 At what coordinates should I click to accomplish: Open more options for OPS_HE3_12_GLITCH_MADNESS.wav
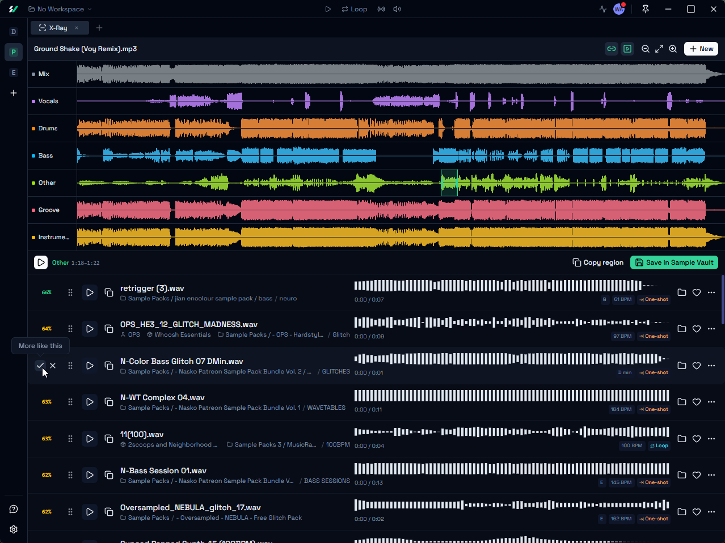pyautogui.click(x=711, y=329)
